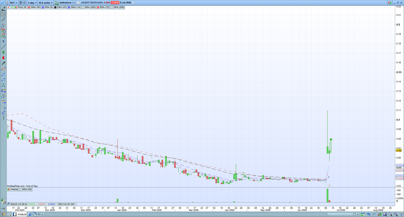
Task: Switch to daily view with D button
Action: click(21, 3)
